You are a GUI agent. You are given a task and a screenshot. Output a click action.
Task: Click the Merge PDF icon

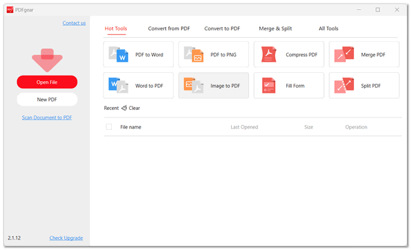pos(344,54)
